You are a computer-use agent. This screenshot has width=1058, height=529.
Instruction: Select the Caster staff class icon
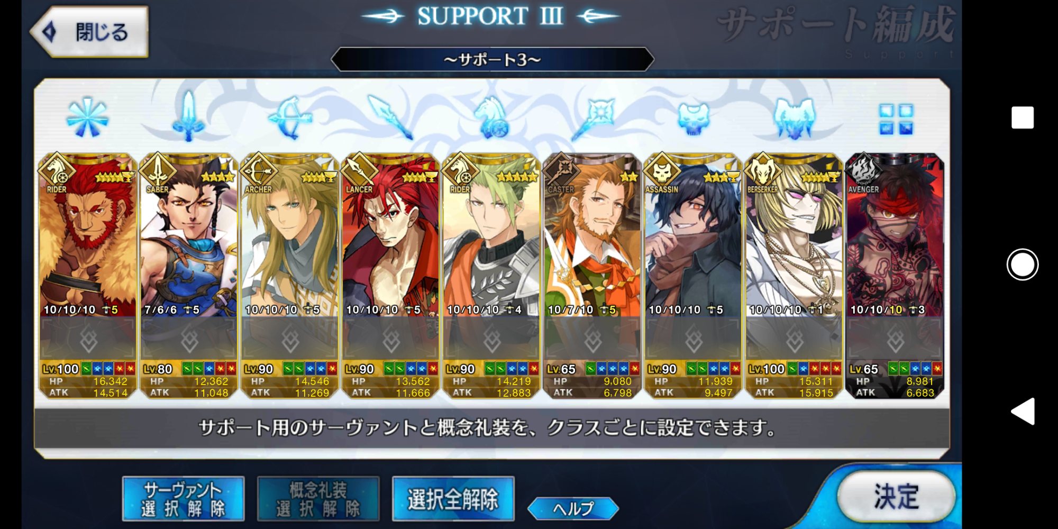click(x=592, y=117)
